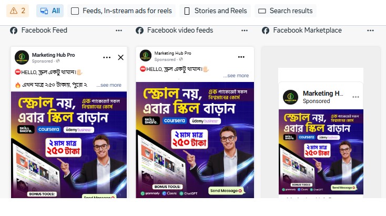Expand see more in video feeds ad text
Image resolution: width=386 pixels, height=216 pixels.
tap(236, 76)
